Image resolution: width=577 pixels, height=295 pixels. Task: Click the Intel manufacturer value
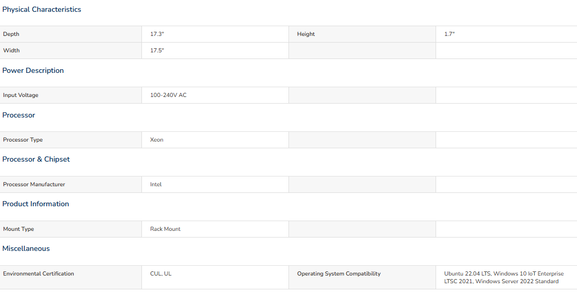pyautogui.click(x=156, y=185)
